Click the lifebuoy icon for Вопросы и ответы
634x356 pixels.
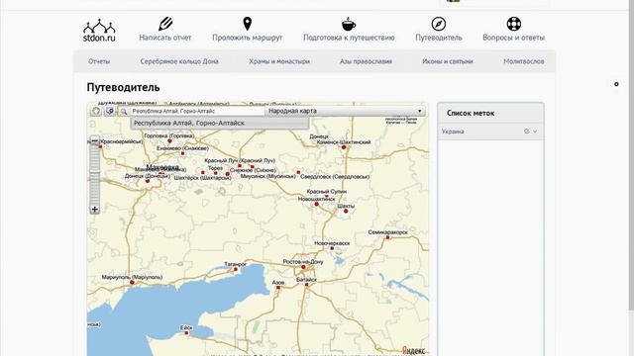pos(514,24)
